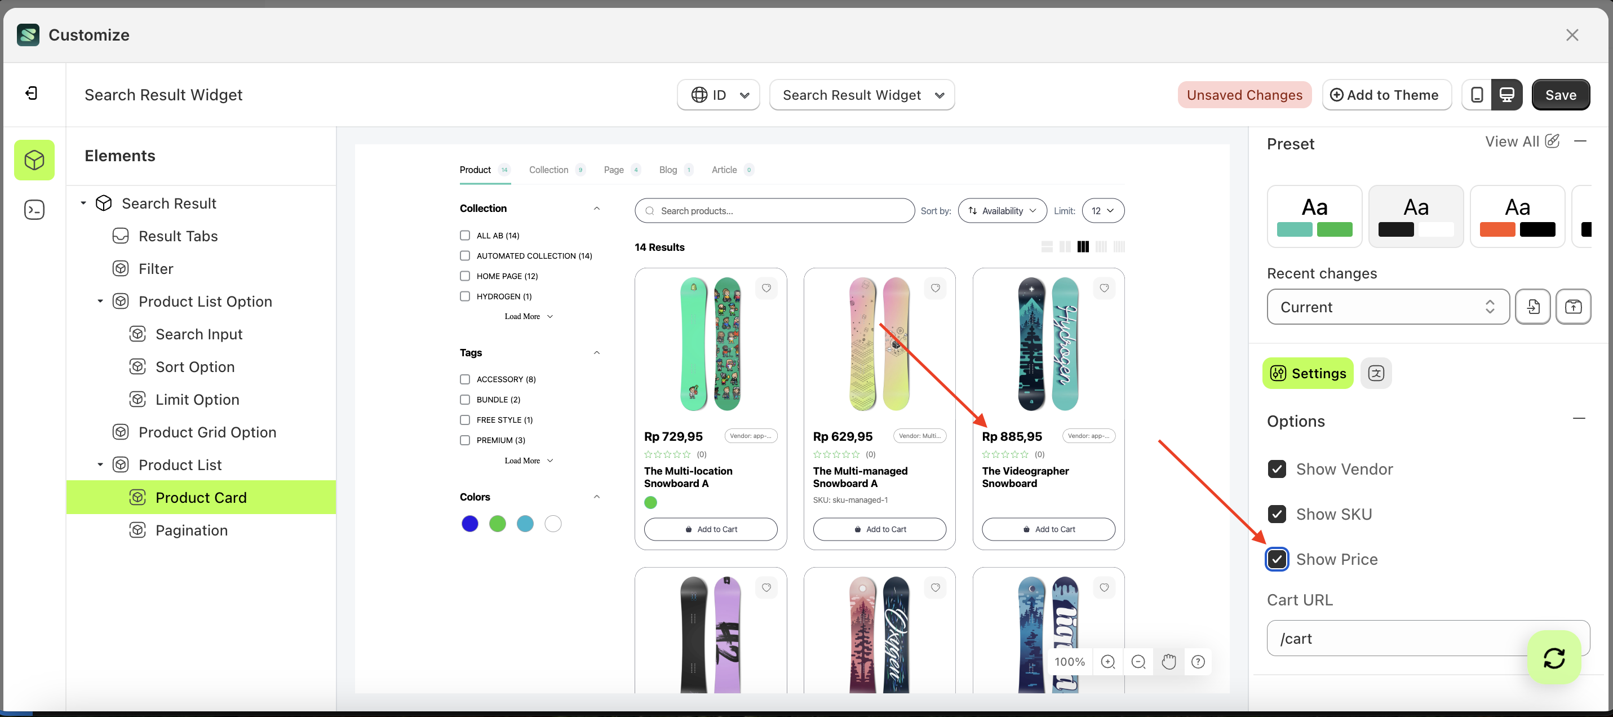Zoom in on the preview canvas
This screenshot has height=717, width=1613.
coord(1109,661)
